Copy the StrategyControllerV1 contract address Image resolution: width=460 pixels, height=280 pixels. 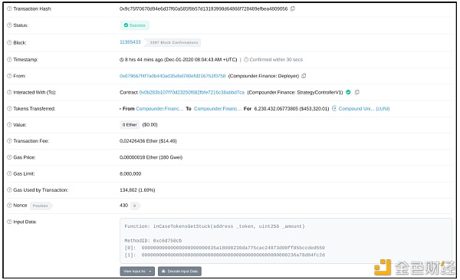[357, 92]
